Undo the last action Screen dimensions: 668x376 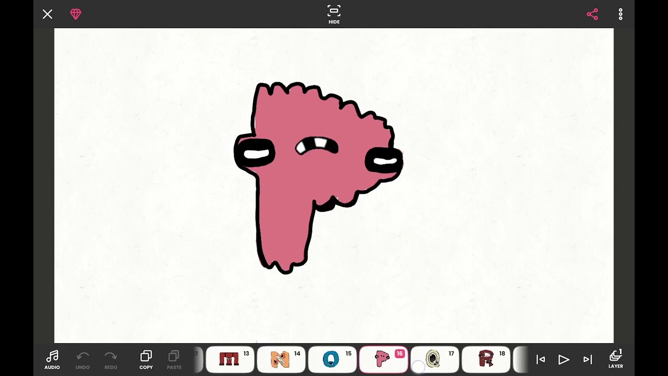82,360
